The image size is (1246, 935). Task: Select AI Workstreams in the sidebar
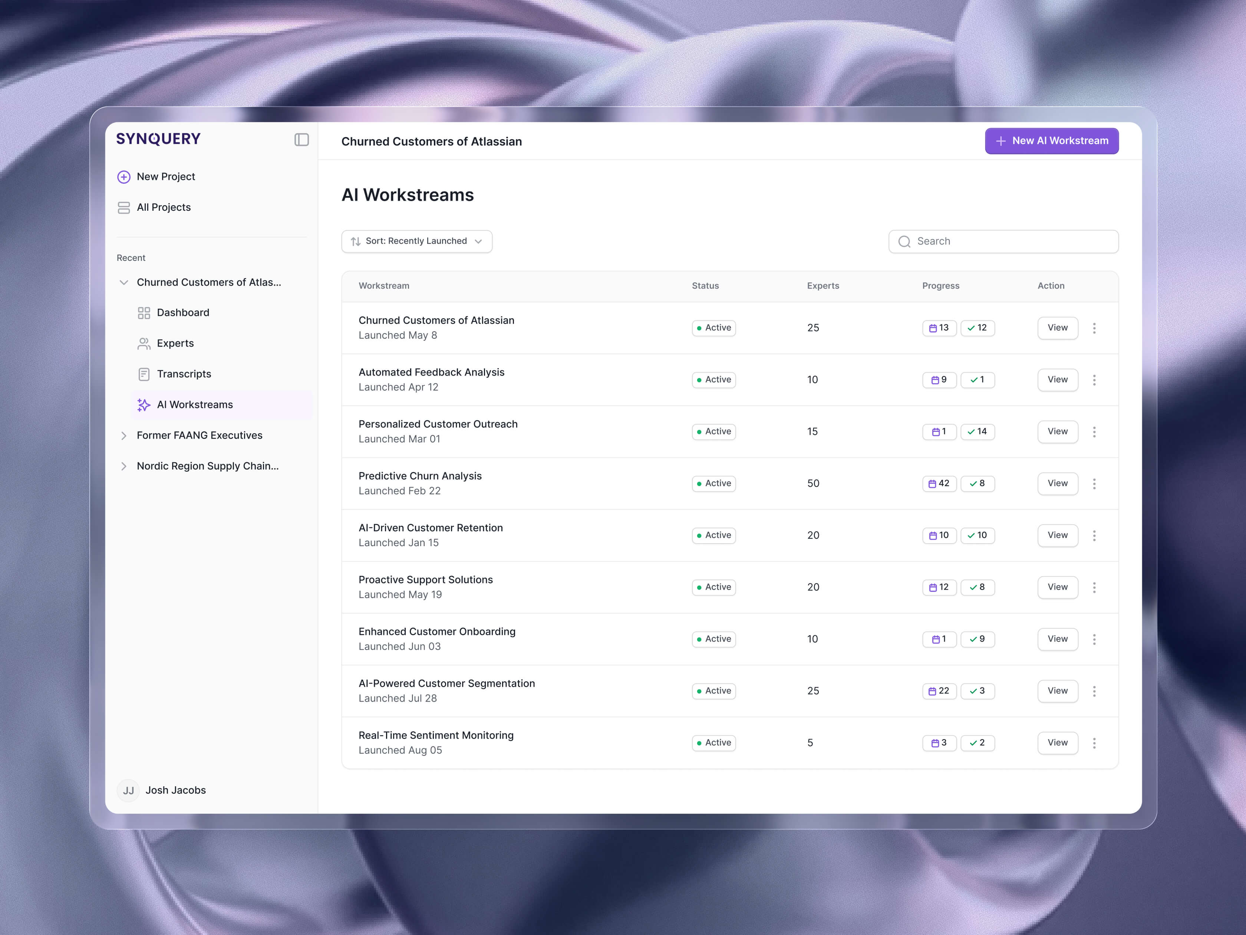coord(222,405)
